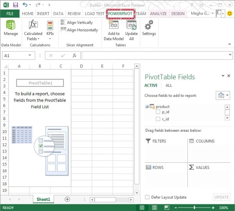This screenshot has width=235, height=211.
Task: Redo the last undone action
Action: coord(38,5)
